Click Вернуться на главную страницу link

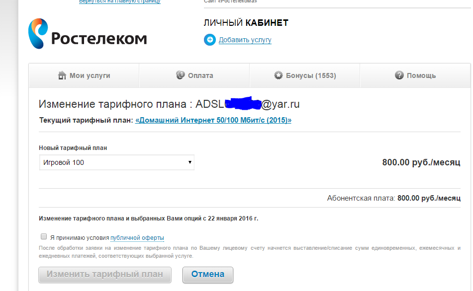(x=120, y=2)
